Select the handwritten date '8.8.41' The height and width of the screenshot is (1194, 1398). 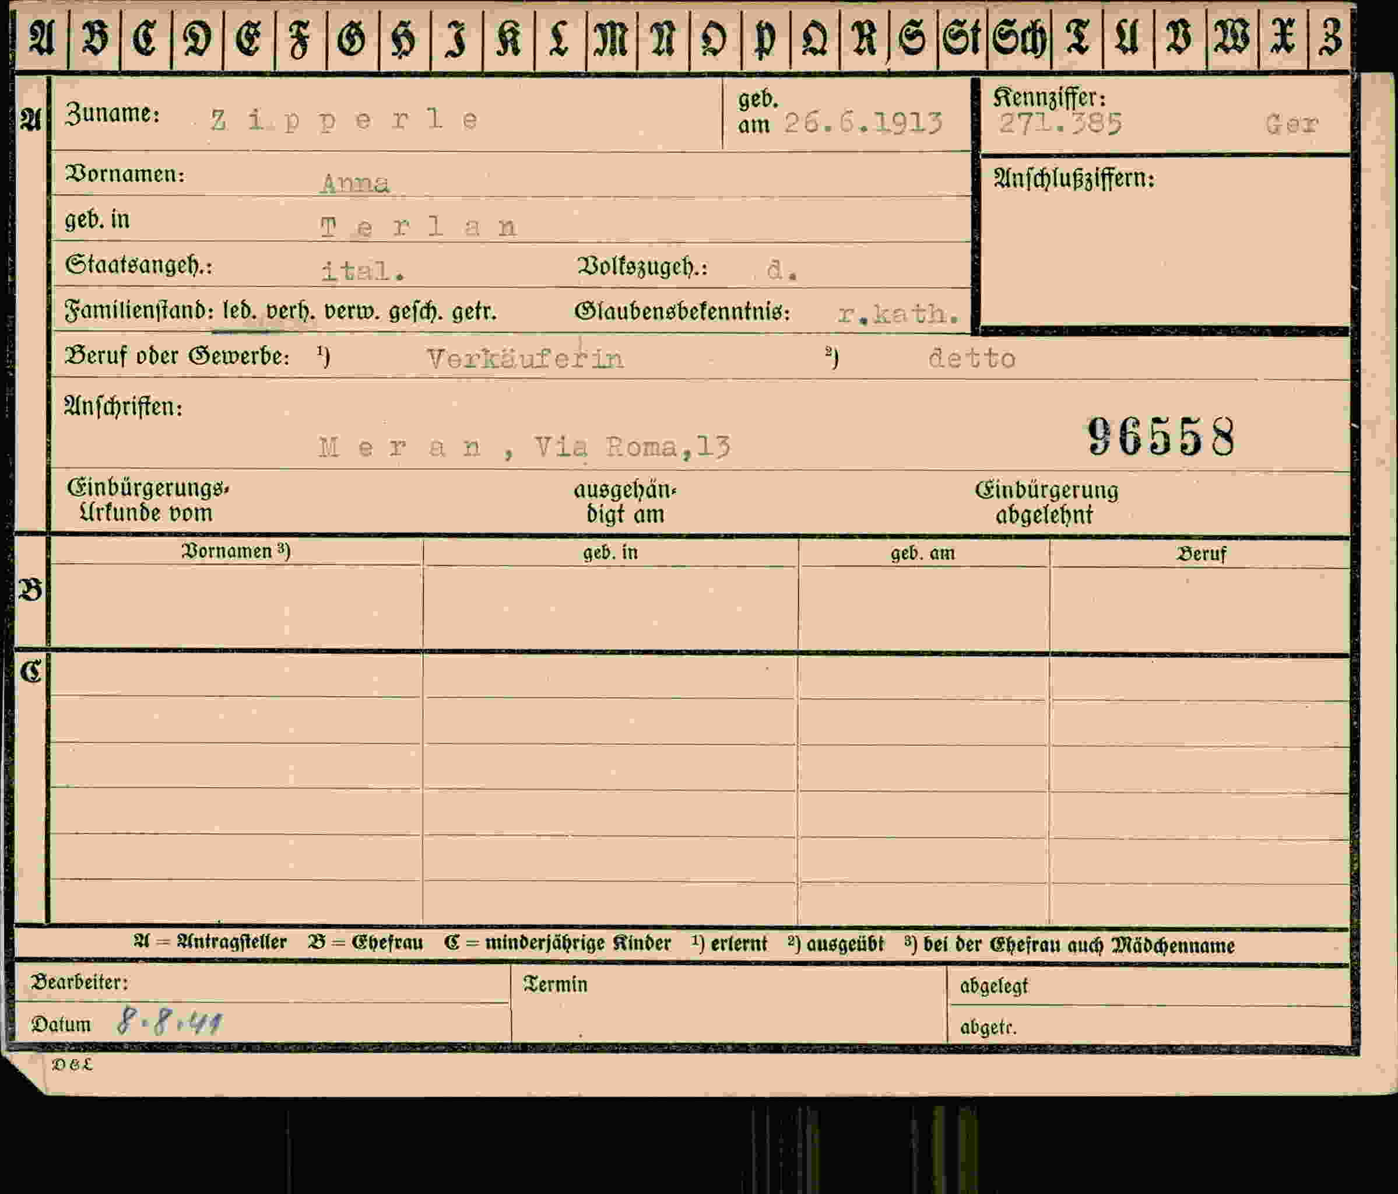pyautogui.click(x=168, y=1022)
